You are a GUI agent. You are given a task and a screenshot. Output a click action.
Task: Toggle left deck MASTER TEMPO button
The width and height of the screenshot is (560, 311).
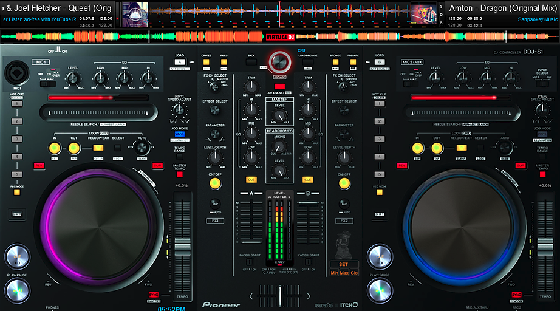click(180, 174)
